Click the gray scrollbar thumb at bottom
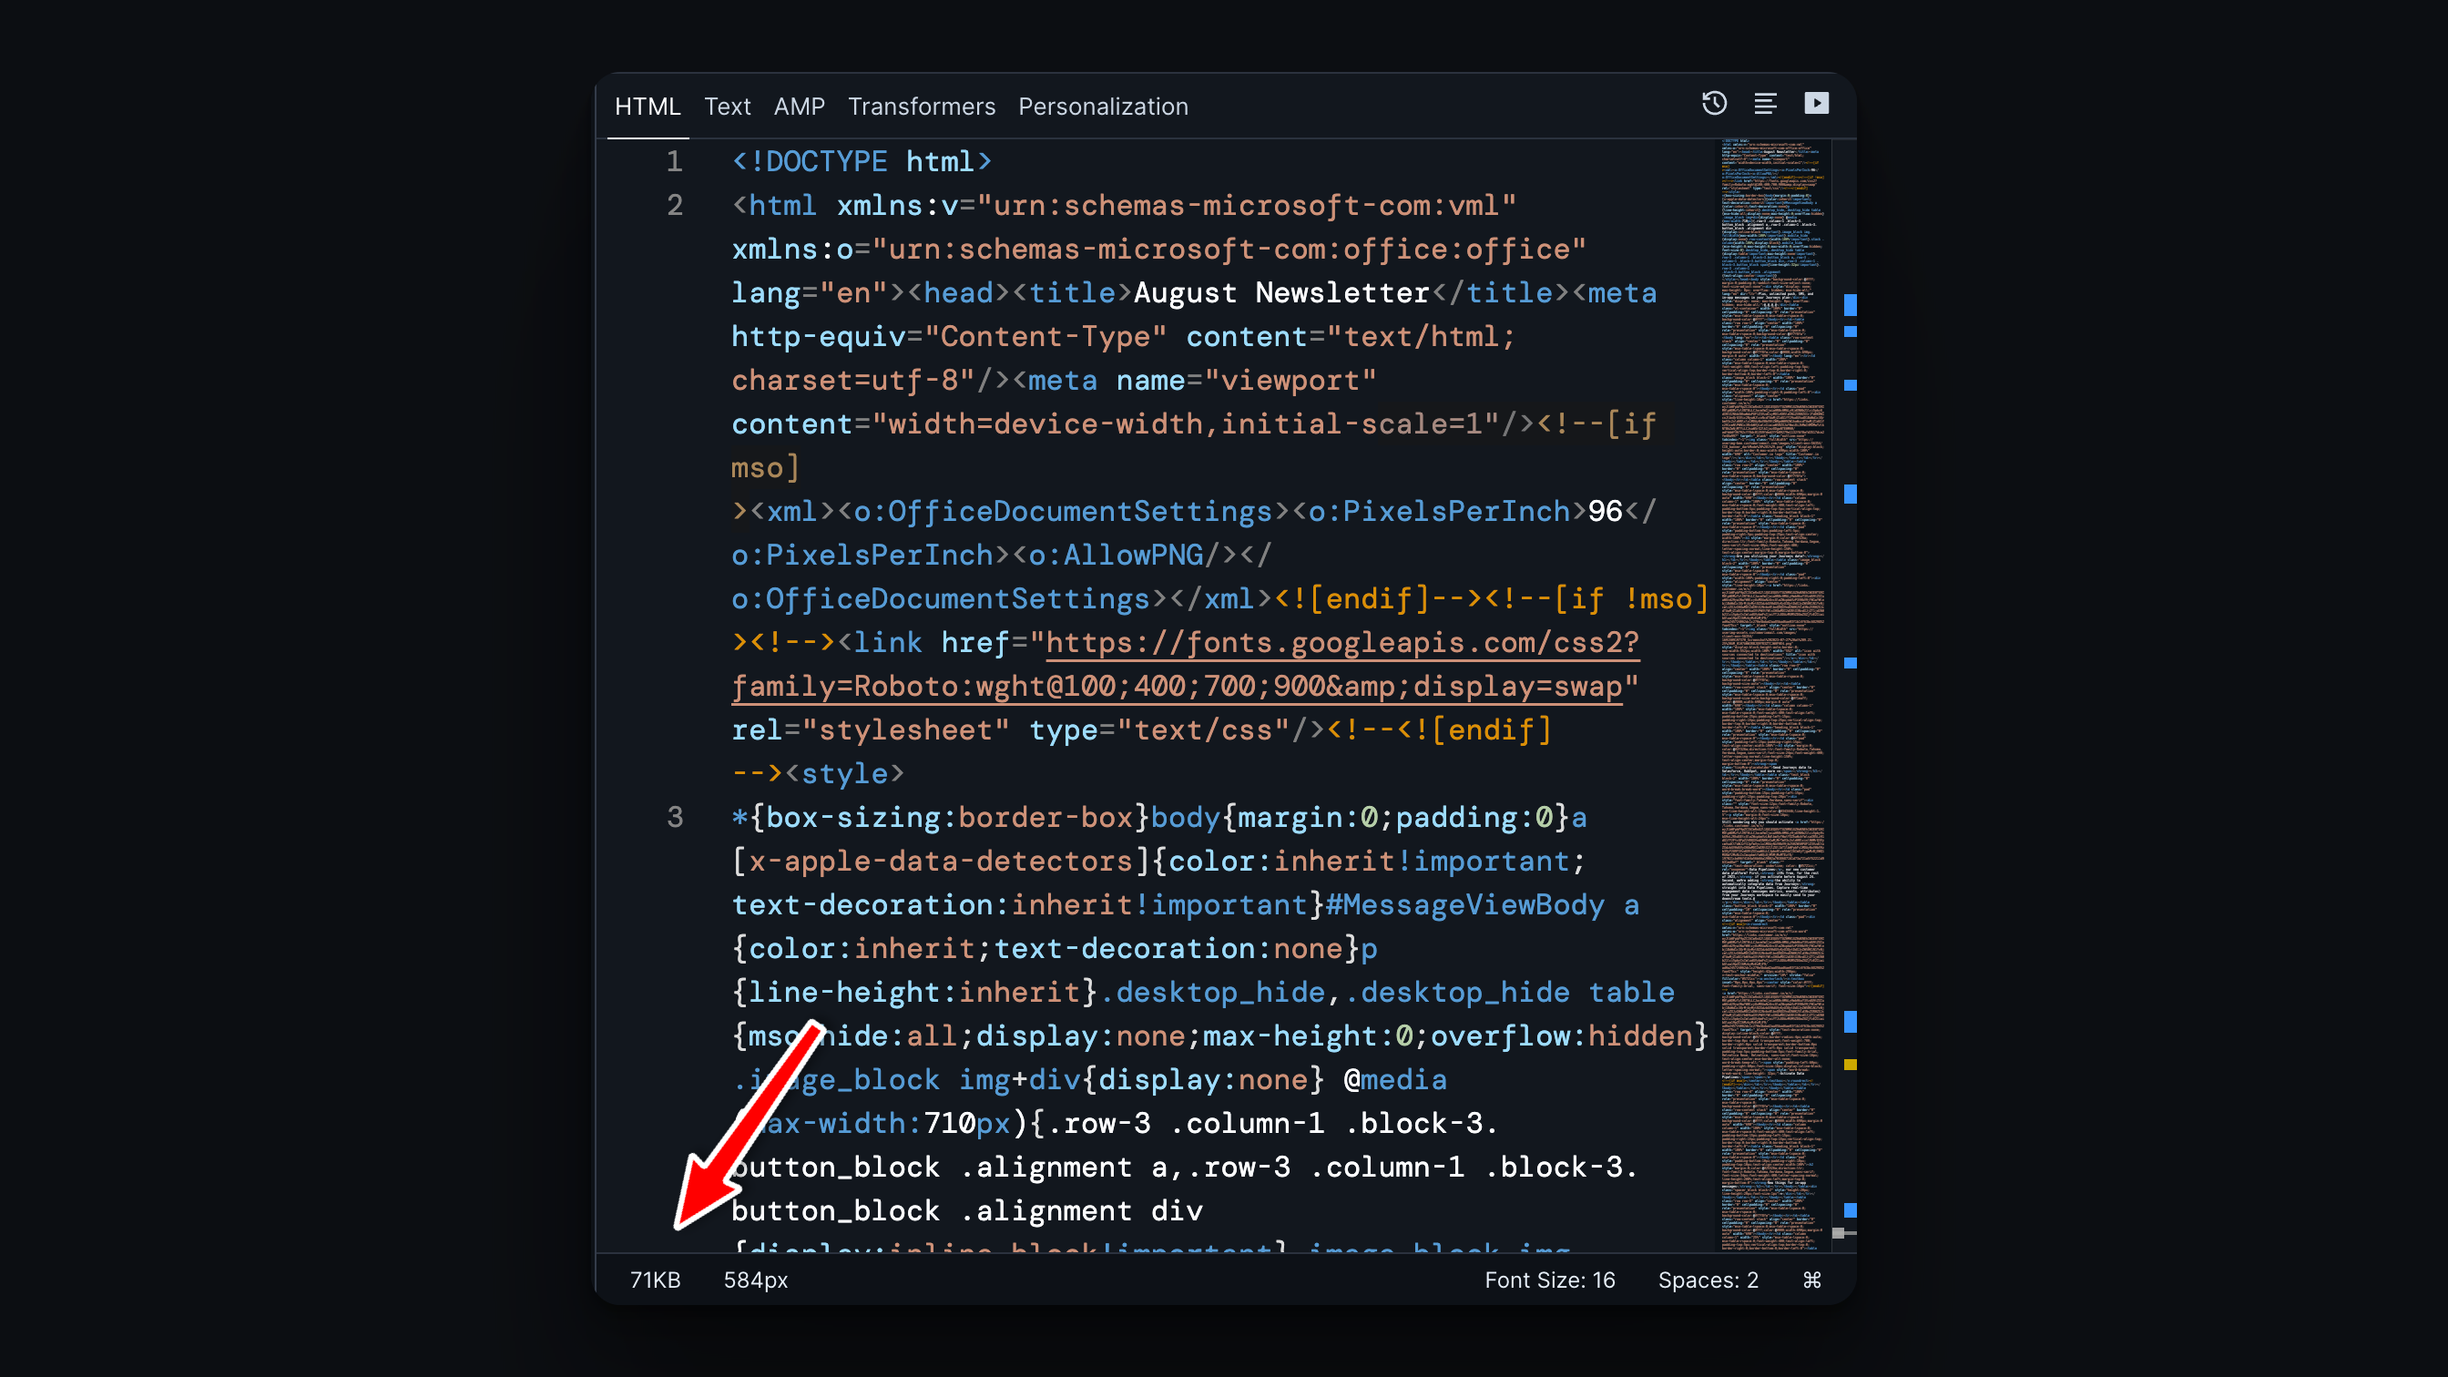The width and height of the screenshot is (2448, 1377). click(1839, 1232)
